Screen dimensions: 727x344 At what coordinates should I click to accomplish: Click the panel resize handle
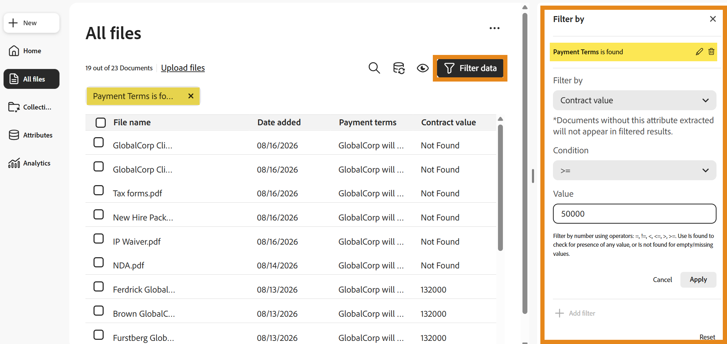533,176
